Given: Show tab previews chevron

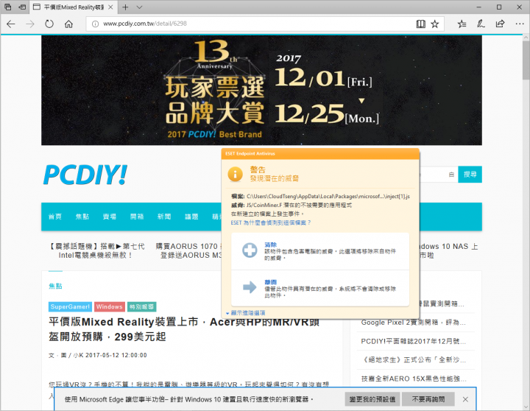Looking at the screenshot, I should click(139, 7).
